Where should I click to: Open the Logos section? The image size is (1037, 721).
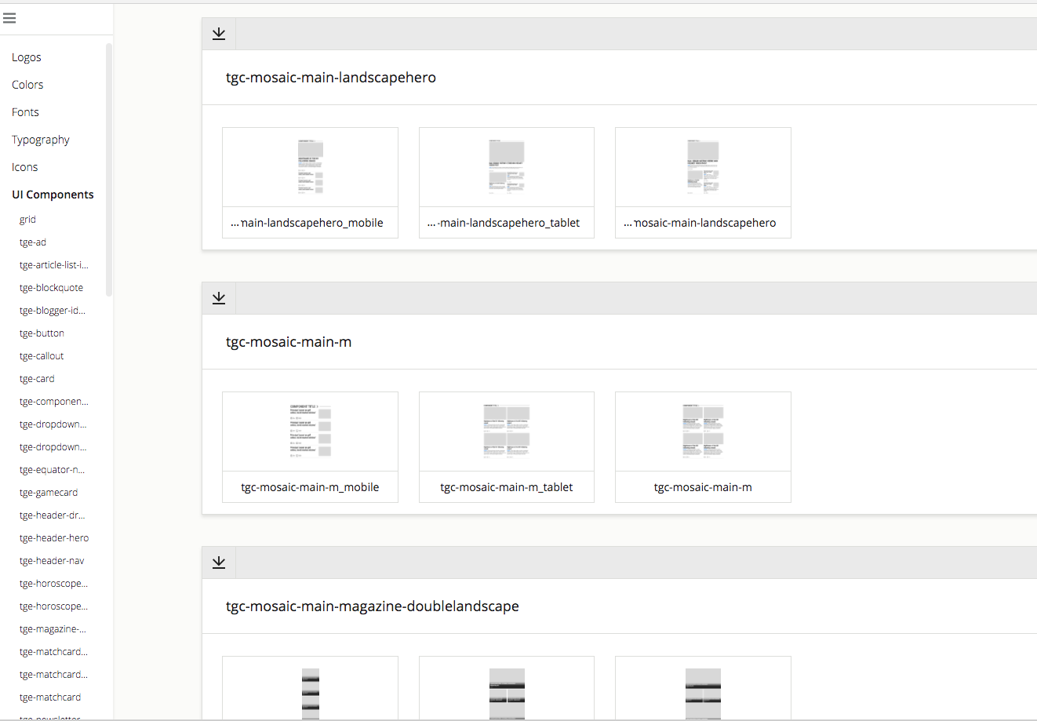click(x=27, y=57)
